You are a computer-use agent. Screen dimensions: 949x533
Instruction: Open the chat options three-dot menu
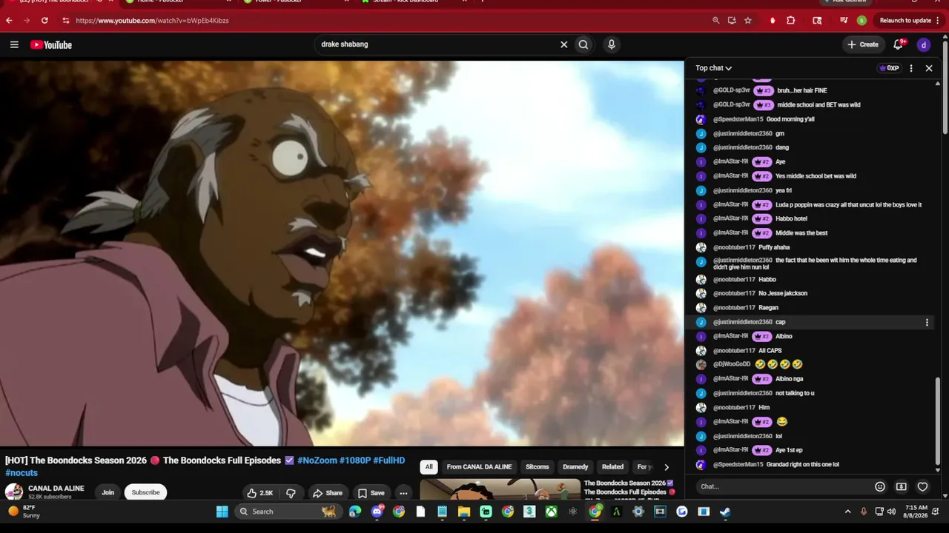point(911,68)
